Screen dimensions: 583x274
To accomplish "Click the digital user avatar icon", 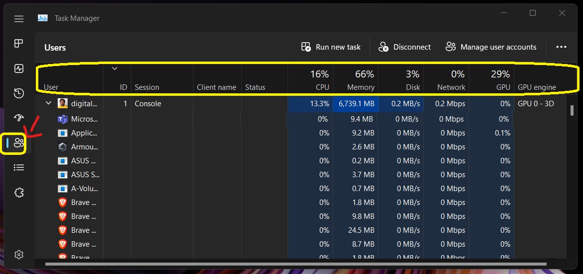I will pos(63,103).
